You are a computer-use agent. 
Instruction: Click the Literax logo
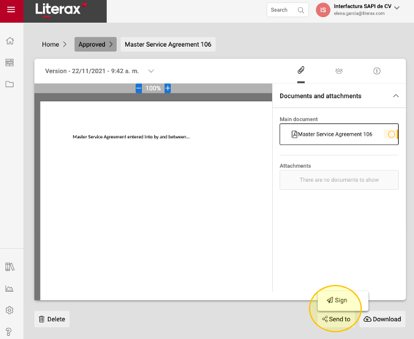click(61, 10)
